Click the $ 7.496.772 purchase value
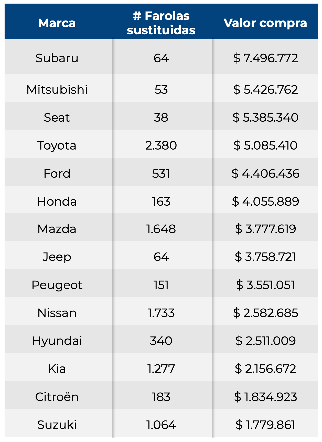This screenshot has height=442, width=322. 265,58
